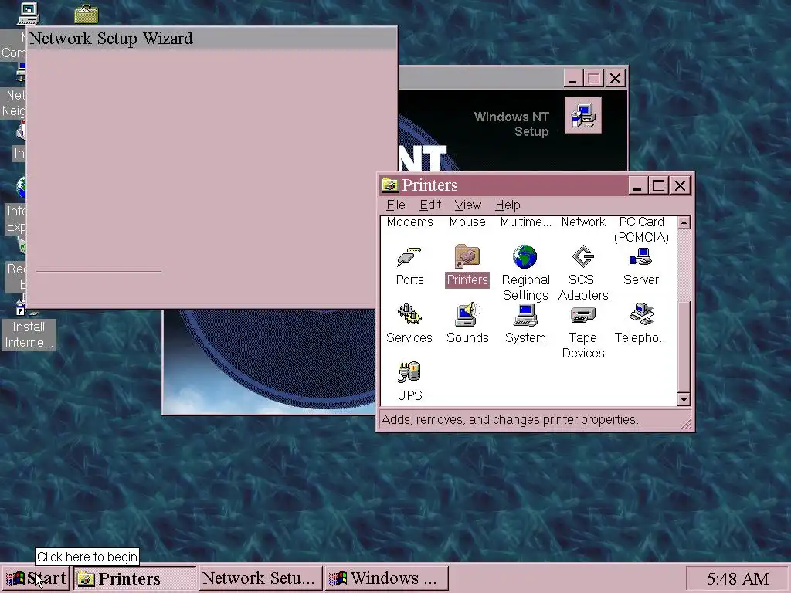Viewport: 791px width, 593px height.
Task: Switch to Printers taskbar button
Action: tap(134, 578)
